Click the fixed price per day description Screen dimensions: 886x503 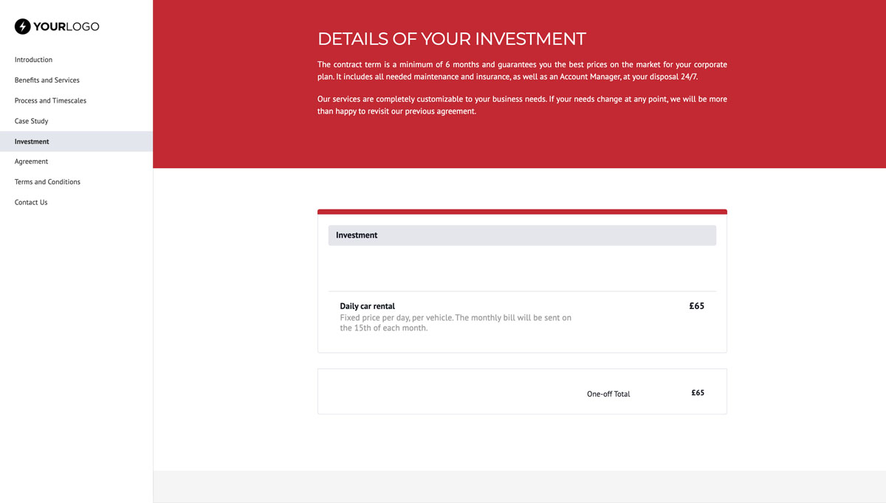pyautogui.click(x=455, y=323)
